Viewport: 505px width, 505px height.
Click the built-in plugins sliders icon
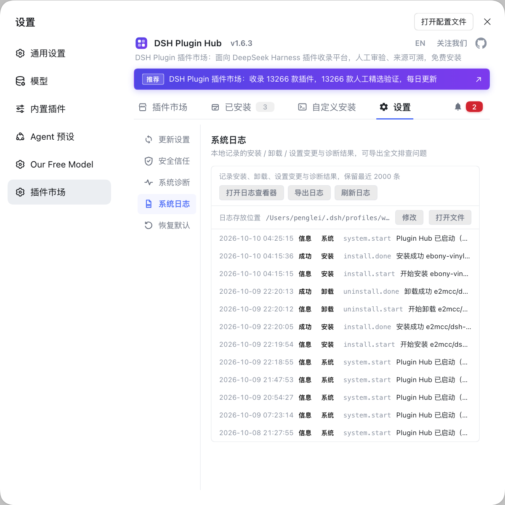(x=20, y=109)
